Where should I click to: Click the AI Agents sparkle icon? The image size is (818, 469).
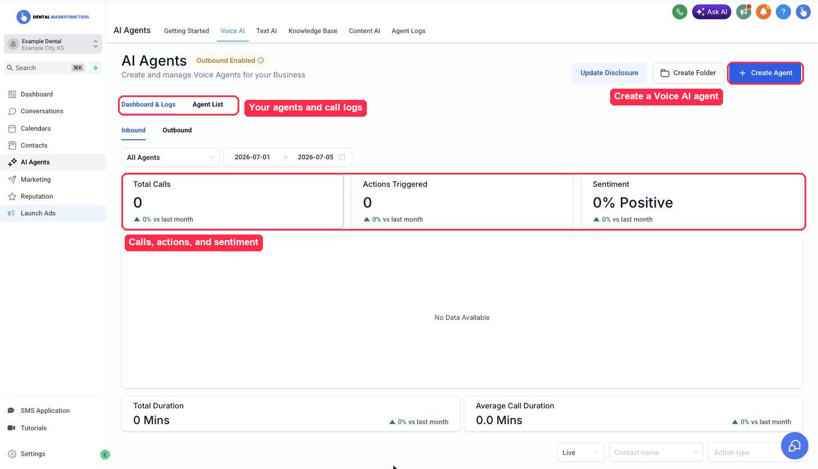tap(12, 162)
